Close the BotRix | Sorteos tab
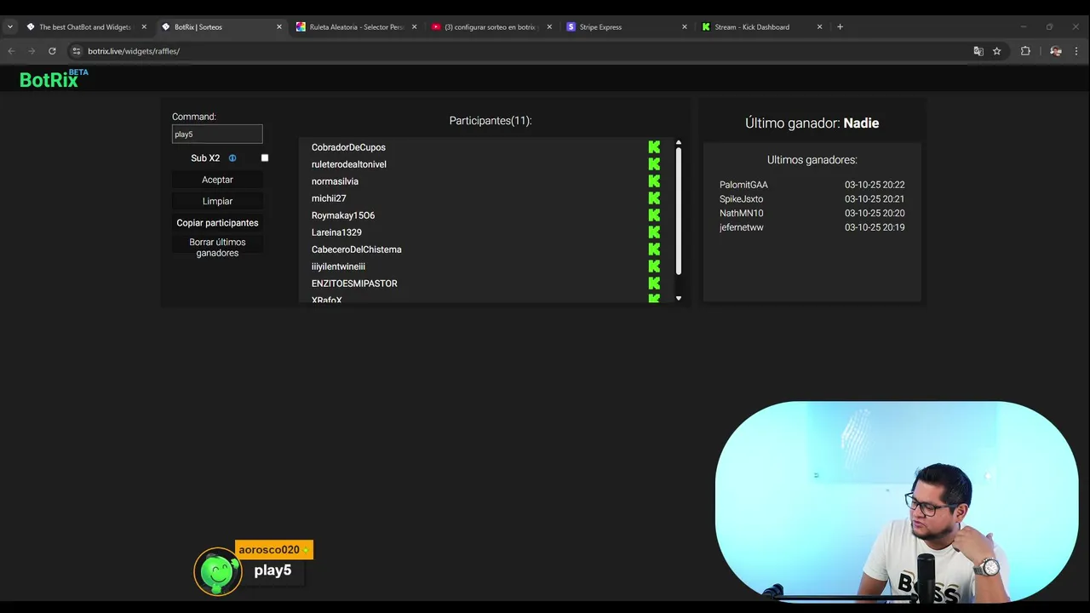This screenshot has height=613, width=1090. pos(278,27)
